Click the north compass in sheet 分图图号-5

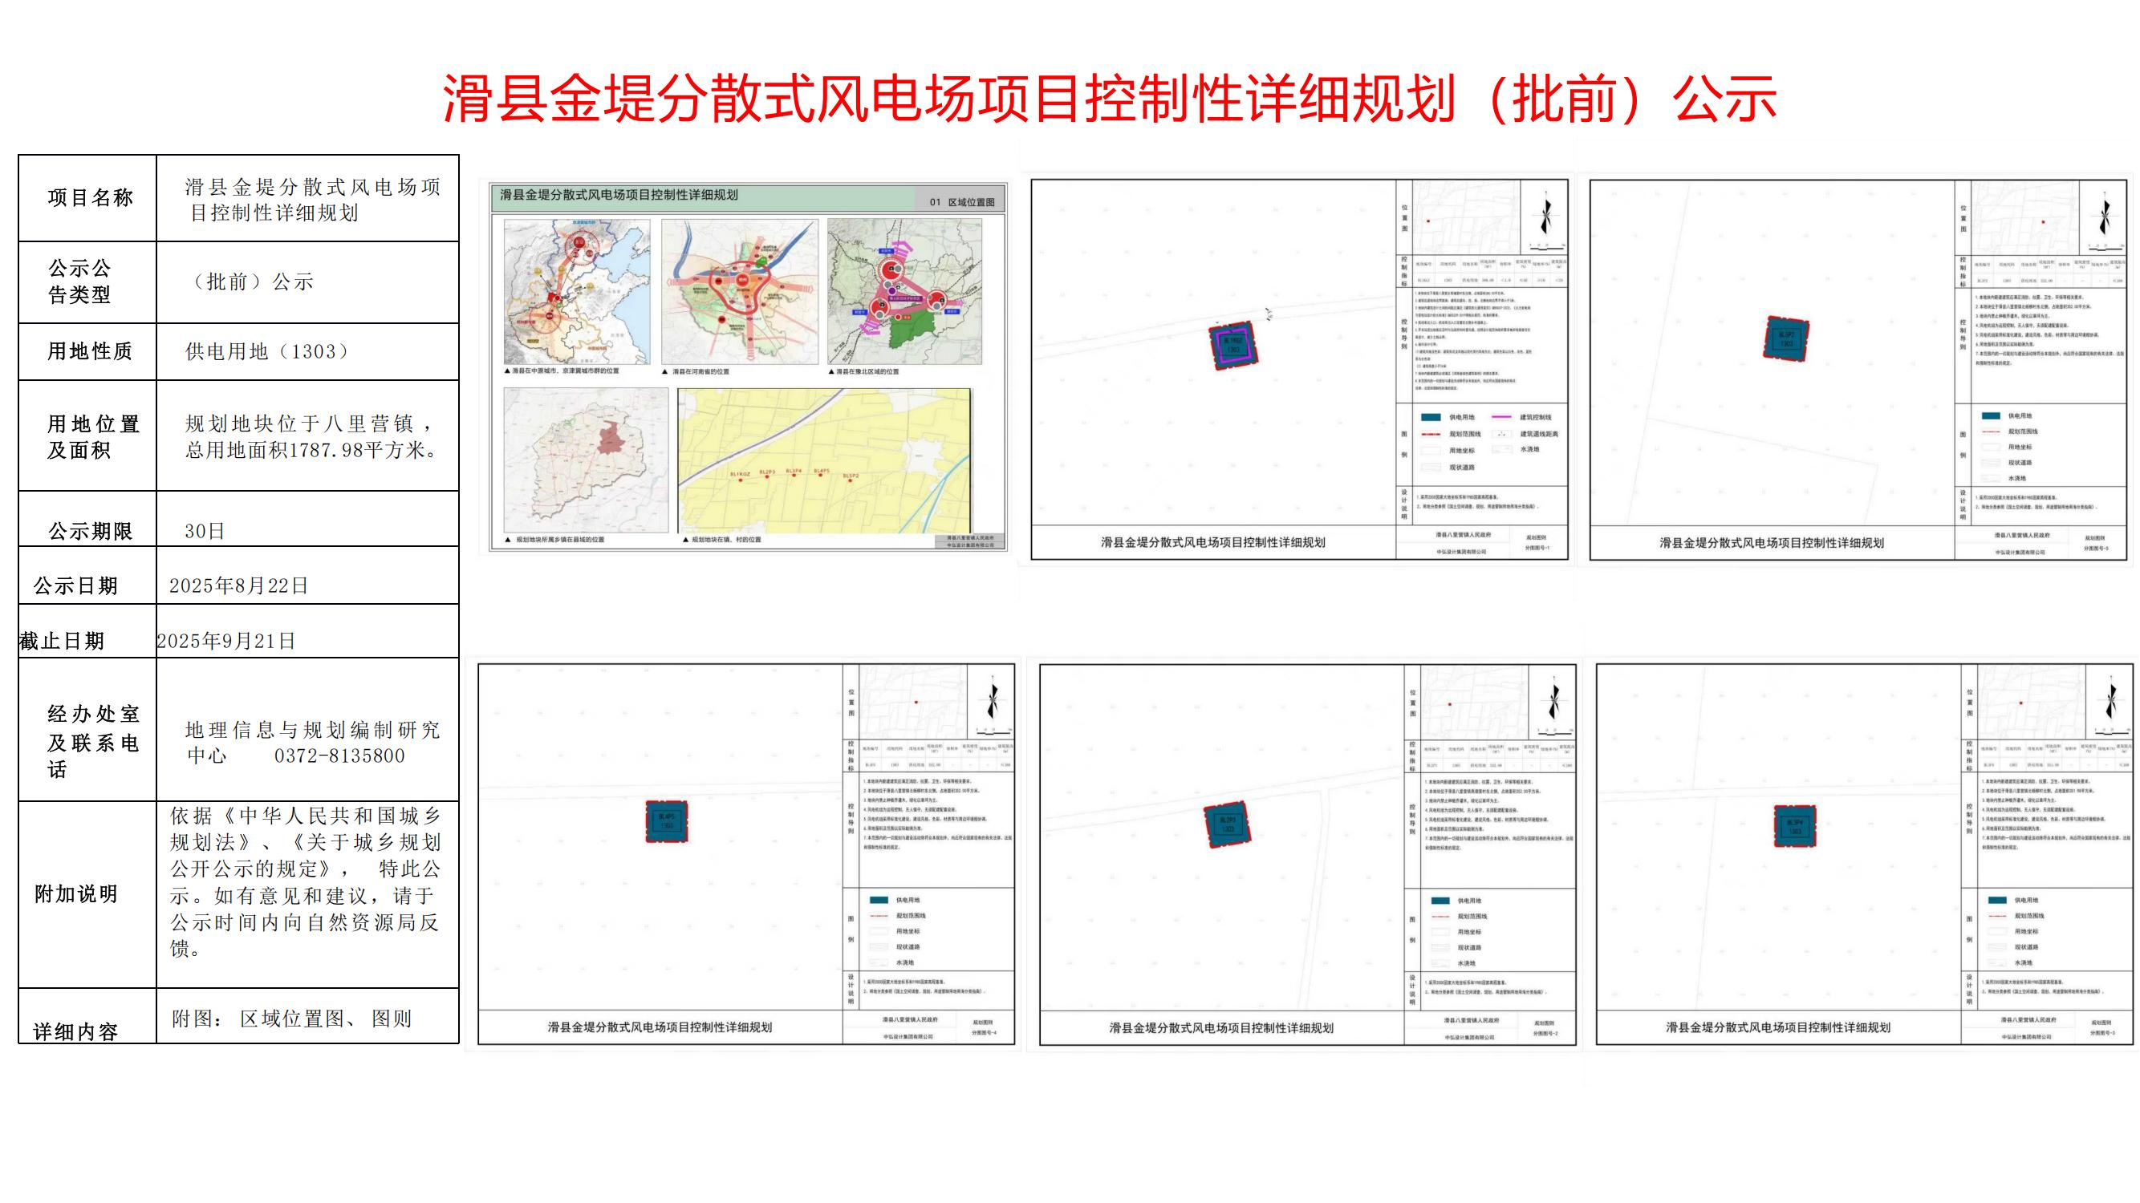2104,216
